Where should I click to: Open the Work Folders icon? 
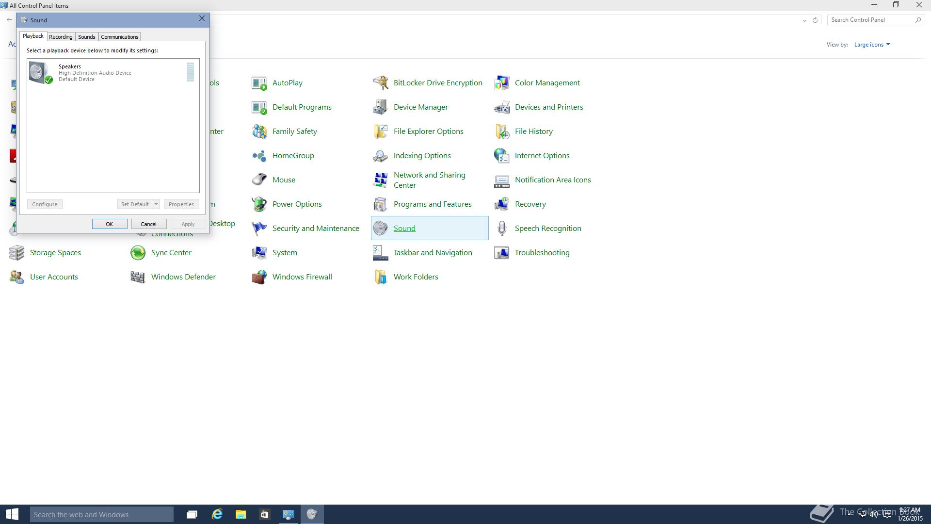point(381,277)
